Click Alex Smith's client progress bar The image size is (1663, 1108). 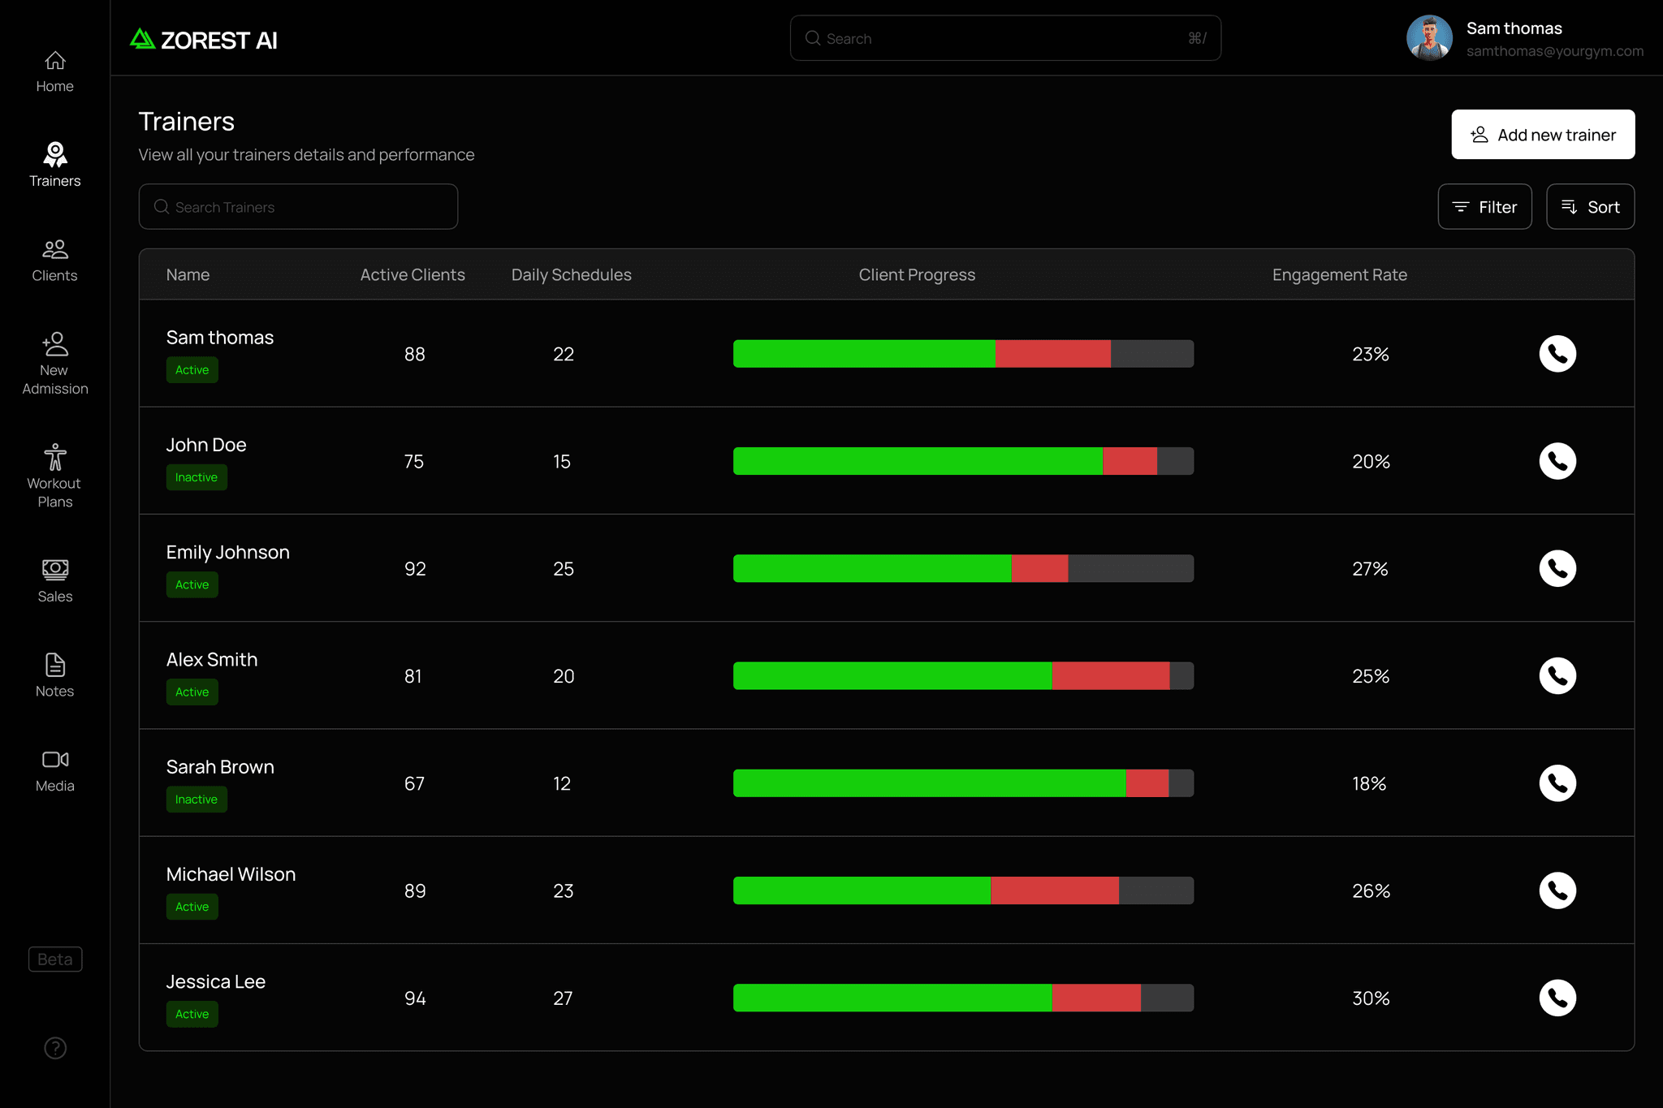click(963, 676)
